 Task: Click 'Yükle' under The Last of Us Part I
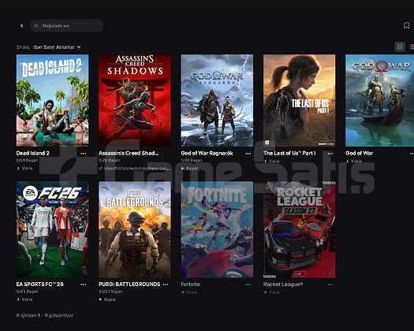pos(272,161)
